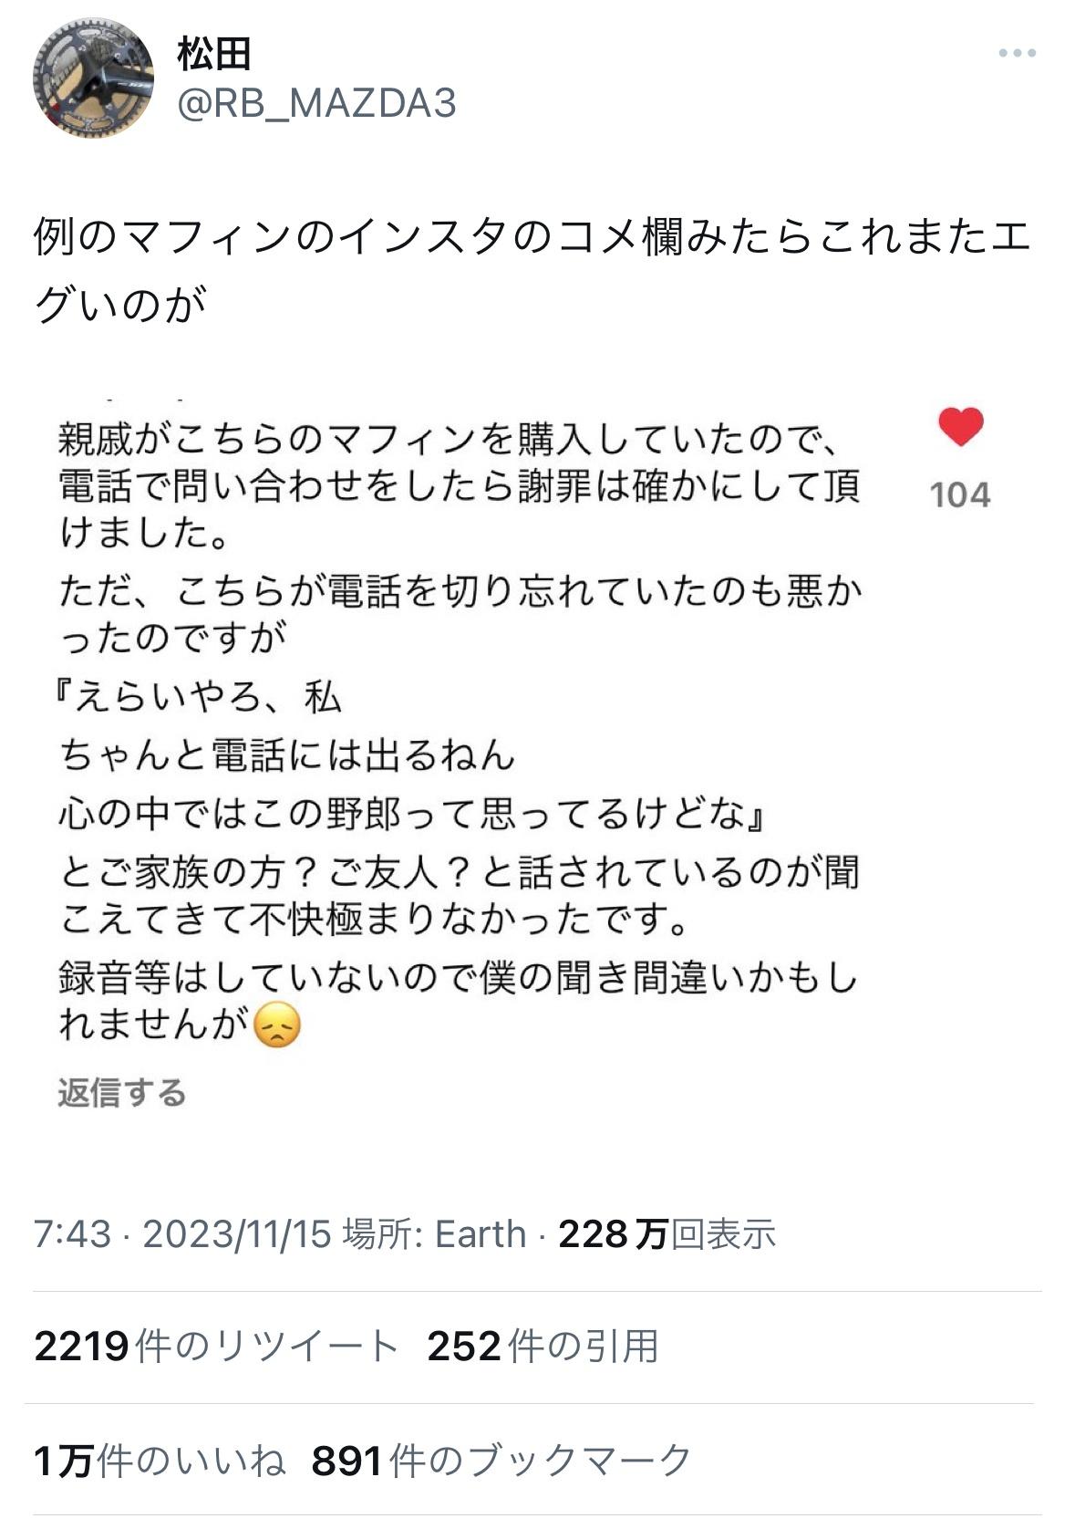Click the 2023/11/15 post date
This screenshot has width=1075, height=1529.
point(237,1234)
